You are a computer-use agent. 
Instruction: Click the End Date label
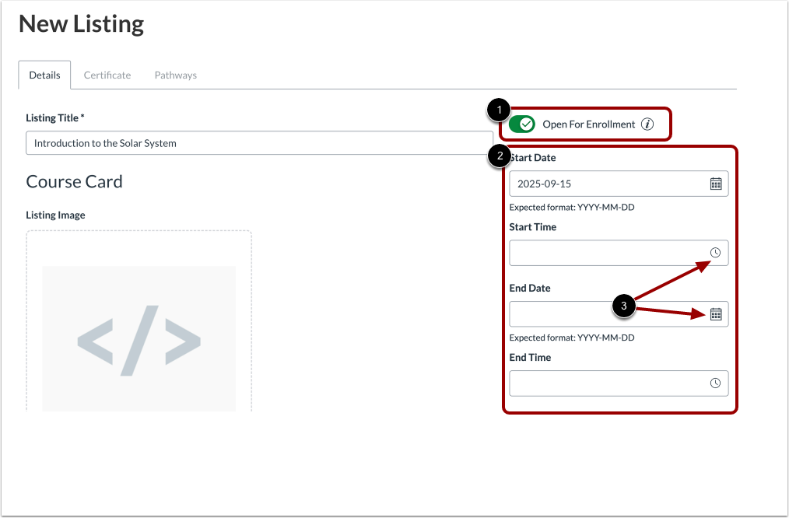click(530, 289)
